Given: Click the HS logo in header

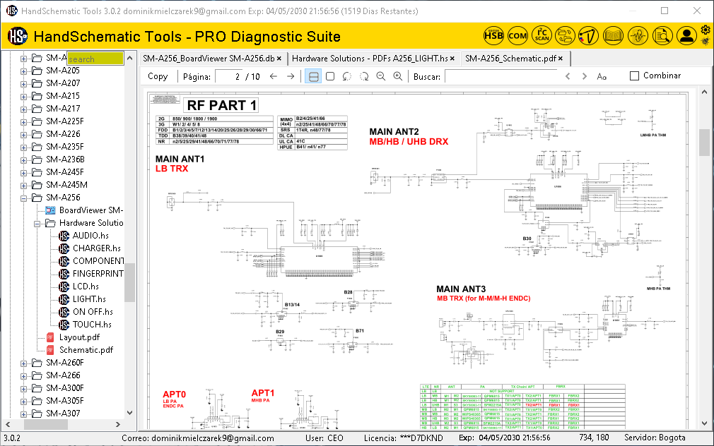Looking at the screenshot, I should coord(17,35).
